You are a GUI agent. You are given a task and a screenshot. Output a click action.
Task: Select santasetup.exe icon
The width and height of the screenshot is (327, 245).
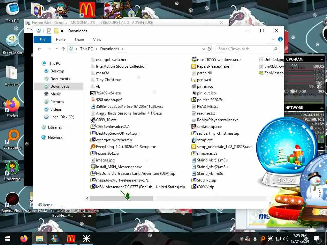[194, 126]
